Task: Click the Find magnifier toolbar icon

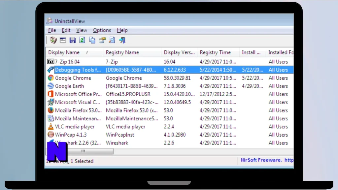Action: point(112,40)
